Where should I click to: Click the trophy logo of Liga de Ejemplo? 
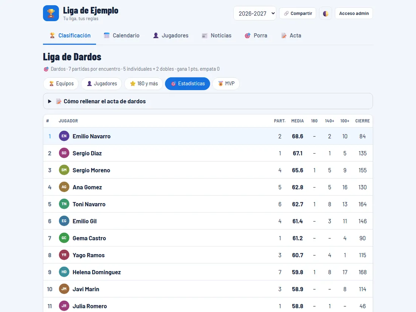[51, 13]
